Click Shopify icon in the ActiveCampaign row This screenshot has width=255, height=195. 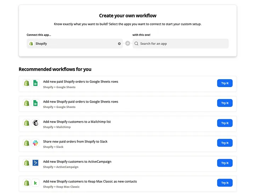(27, 163)
